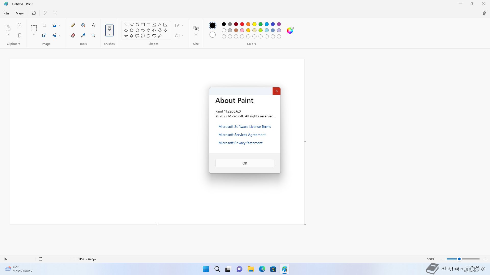
Task: Select the Rounded rectangle shape
Action: tap(149, 25)
